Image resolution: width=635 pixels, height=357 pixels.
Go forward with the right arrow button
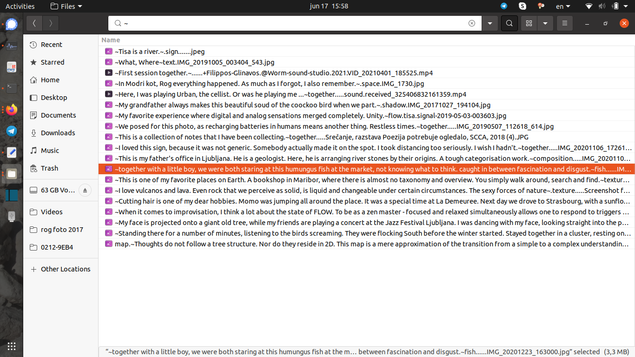[x=51, y=23]
